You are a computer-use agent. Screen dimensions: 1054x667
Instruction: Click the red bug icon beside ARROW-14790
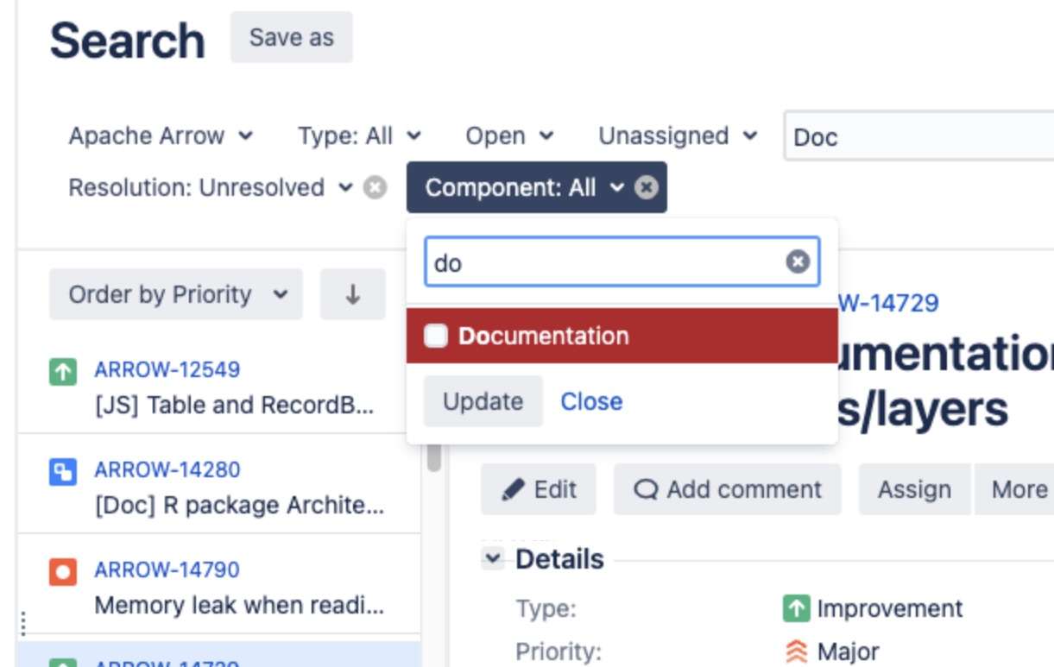point(63,572)
